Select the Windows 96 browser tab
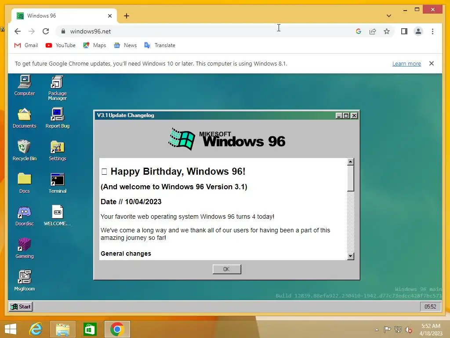 [x=64, y=16]
